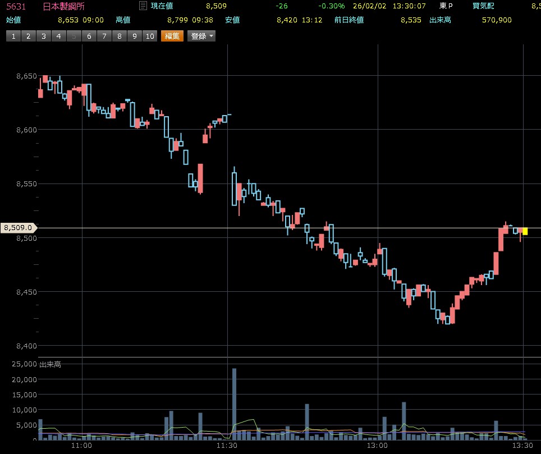Select the dimmed preset tab 5

click(74, 36)
